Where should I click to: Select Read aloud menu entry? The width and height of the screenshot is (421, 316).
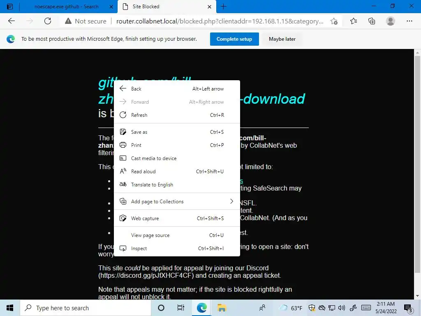point(177,172)
